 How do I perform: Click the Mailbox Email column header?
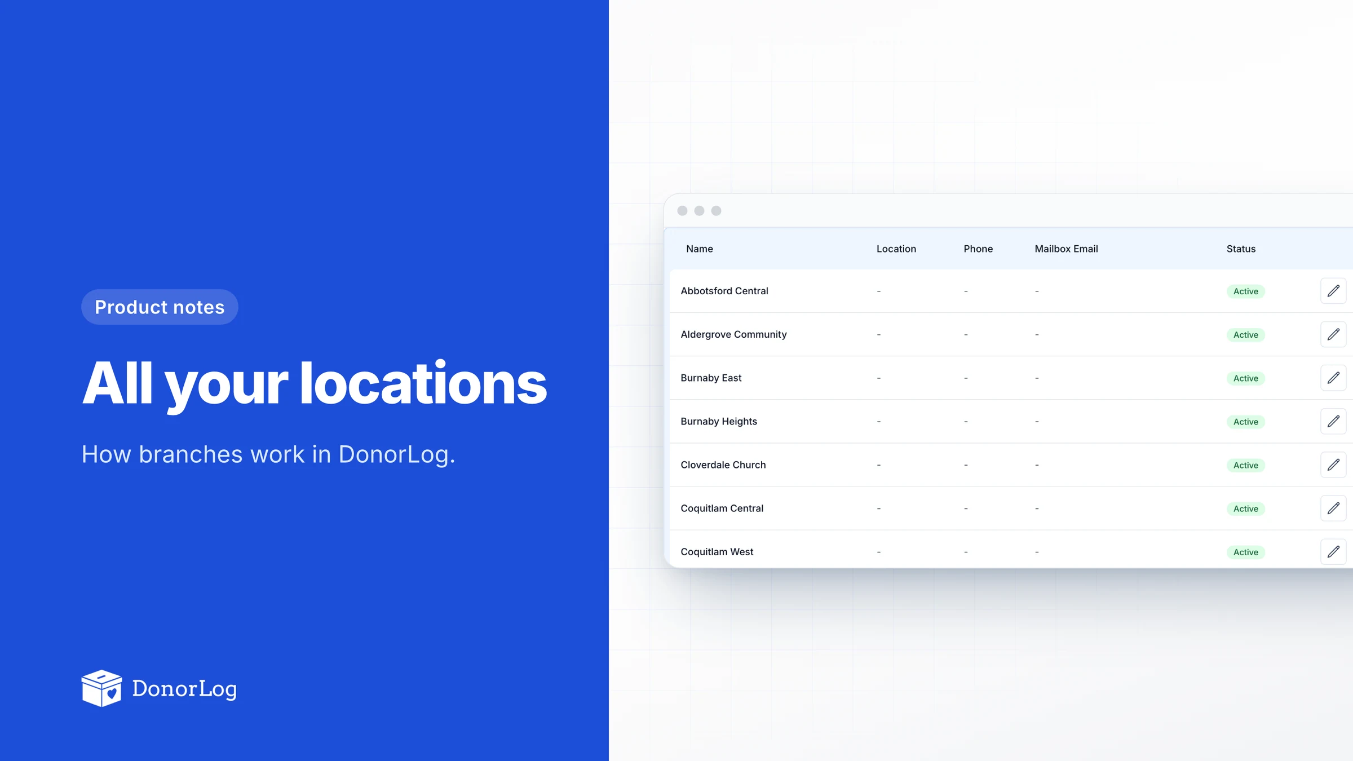coord(1066,249)
